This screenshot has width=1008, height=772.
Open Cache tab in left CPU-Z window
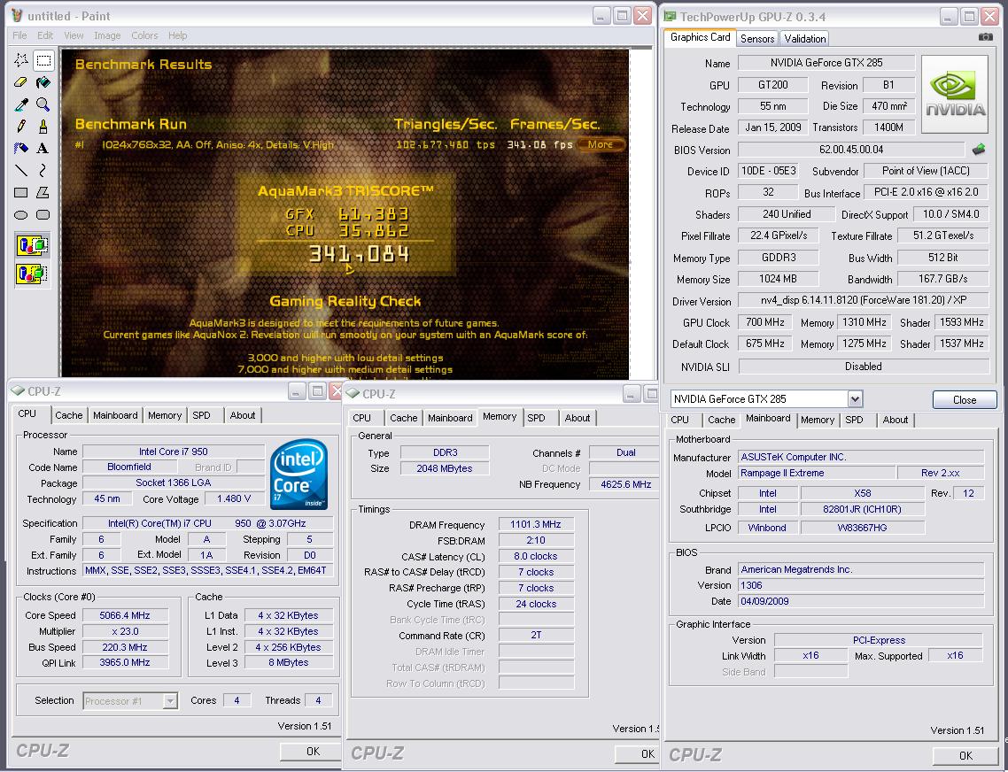(x=69, y=415)
